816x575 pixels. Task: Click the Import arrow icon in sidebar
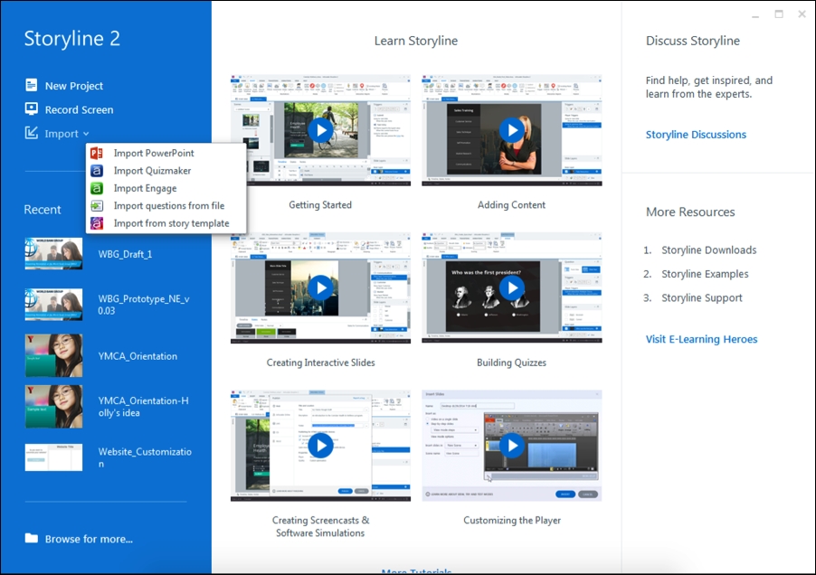tap(32, 133)
